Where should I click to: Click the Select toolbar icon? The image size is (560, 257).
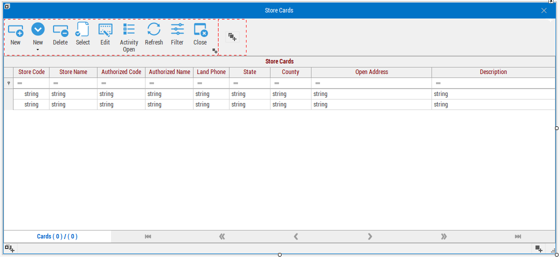coord(82,29)
